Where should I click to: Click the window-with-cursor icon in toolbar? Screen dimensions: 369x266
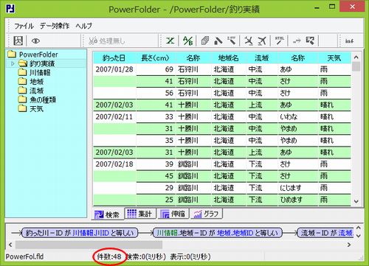[310, 41]
